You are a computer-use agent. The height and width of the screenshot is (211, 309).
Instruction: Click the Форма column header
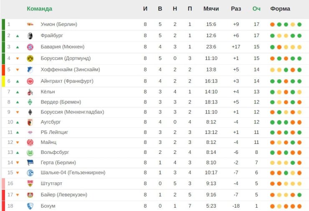click(x=280, y=9)
